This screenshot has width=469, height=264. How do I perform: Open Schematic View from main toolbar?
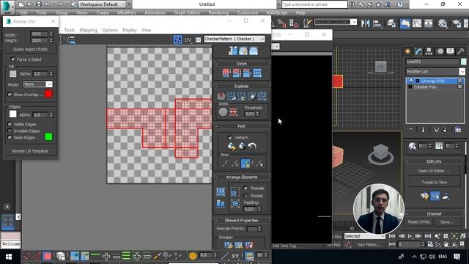pyautogui.click(x=428, y=23)
